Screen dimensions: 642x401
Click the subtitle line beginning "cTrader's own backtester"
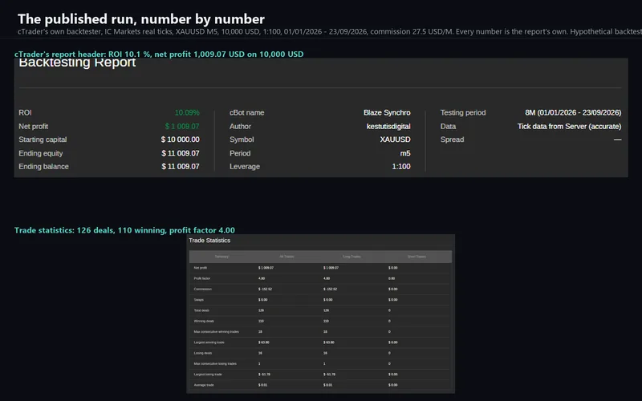[x=330, y=31]
